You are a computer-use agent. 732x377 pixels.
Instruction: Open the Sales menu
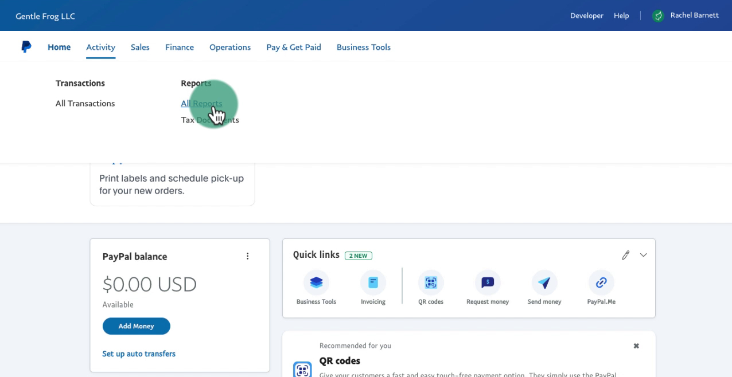140,47
